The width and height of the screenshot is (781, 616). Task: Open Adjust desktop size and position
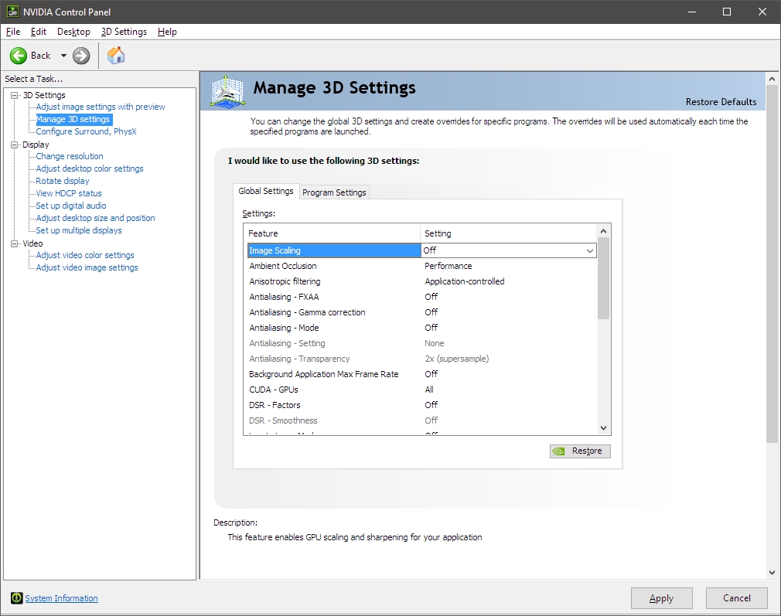[95, 218]
